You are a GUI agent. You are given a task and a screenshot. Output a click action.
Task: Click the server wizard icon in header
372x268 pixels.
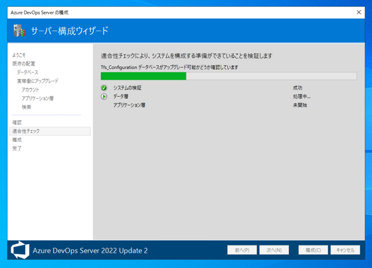19,31
